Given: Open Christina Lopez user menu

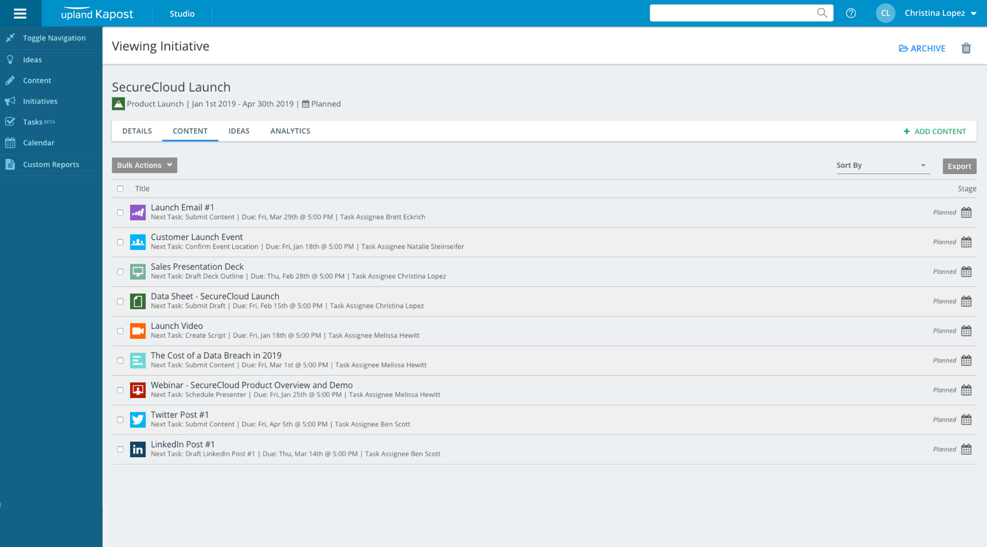Looking at the screenshot, I should (x=940, y=13).
